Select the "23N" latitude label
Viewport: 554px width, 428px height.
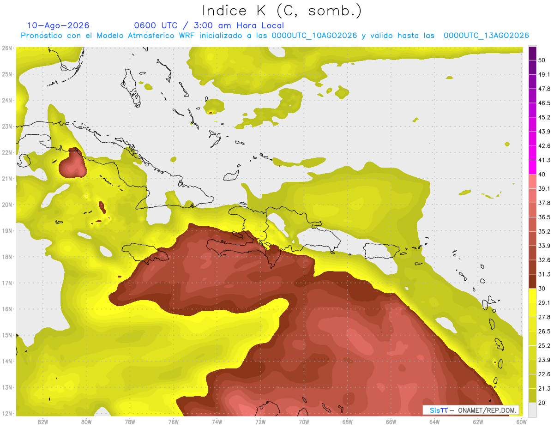6,127
